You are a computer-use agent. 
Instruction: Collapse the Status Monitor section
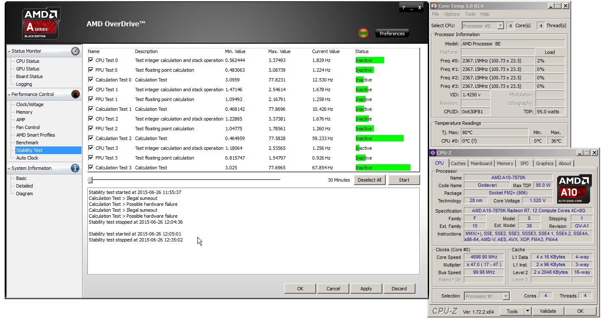pos(9,51)
